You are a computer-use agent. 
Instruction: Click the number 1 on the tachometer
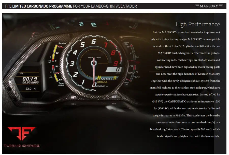click(83, 82)
